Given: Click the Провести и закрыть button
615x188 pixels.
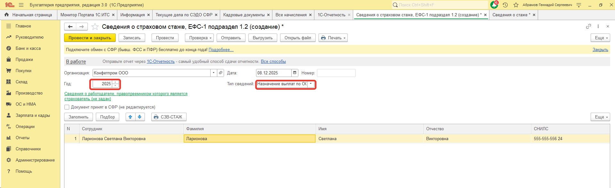Looking at the screenshot, I should (90, 38).
